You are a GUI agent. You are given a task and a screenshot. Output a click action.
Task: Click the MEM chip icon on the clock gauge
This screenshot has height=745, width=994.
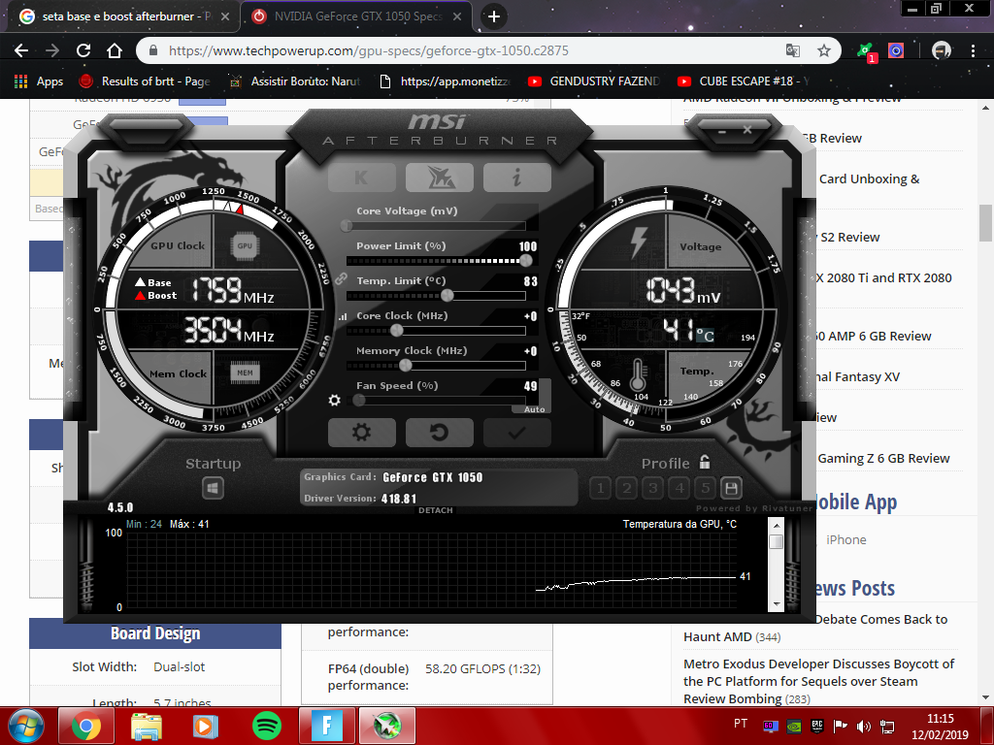pyautogui.click(x=245, y=372)
